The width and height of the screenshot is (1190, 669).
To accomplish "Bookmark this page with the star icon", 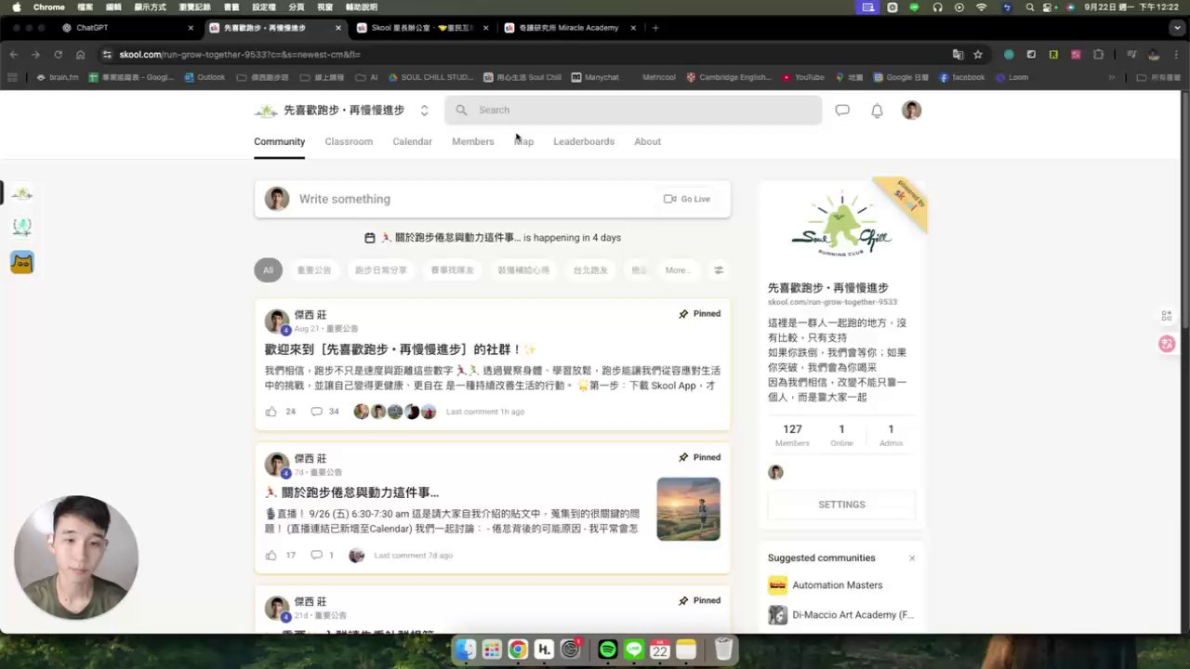I will tap(978, 55).
